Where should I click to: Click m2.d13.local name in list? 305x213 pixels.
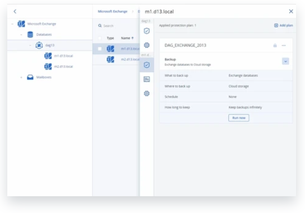point(130,59)
